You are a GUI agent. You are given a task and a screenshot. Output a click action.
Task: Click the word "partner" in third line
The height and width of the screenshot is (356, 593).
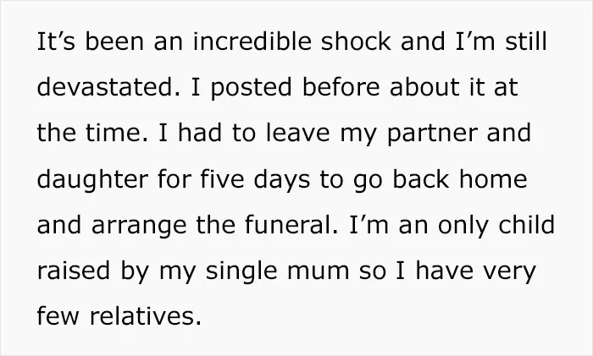pyautogui.click(x=432, y=134)
